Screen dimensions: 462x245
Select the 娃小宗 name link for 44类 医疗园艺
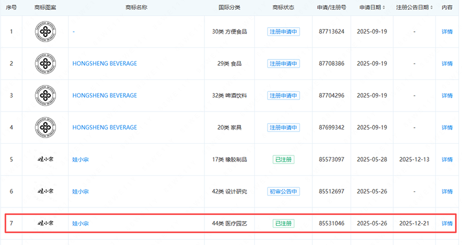click(x=80, y=223)
